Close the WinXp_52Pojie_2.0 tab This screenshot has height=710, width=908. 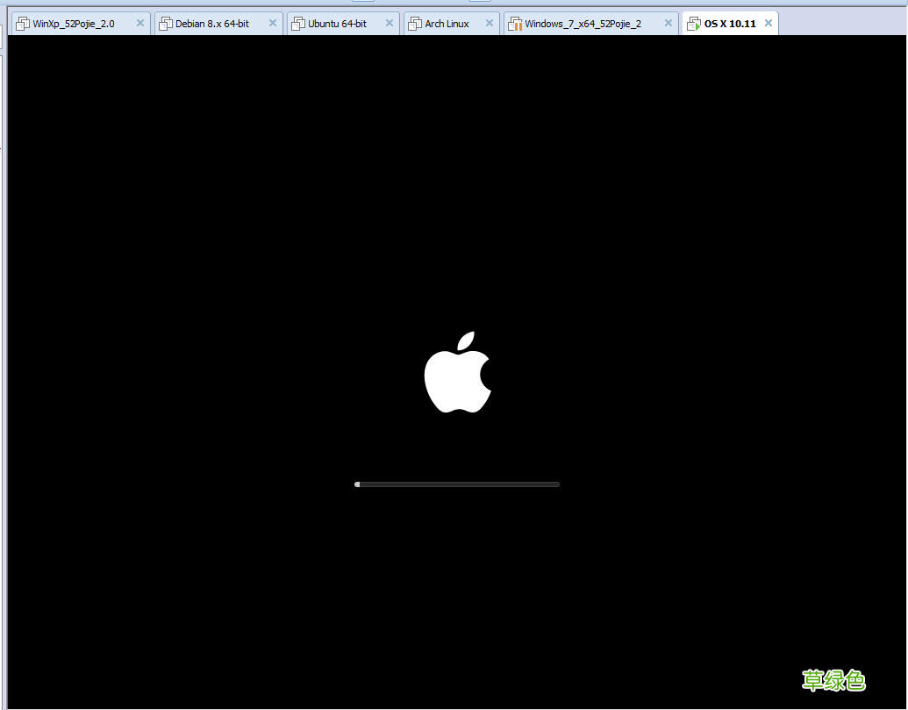(139, 23)
